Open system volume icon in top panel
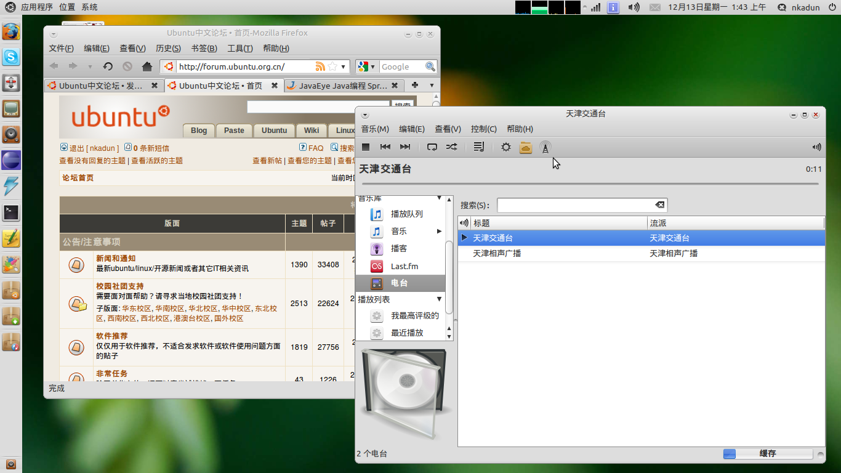Screen dimensions: 841x473 coord(634,7)
